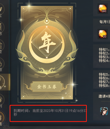This screenshot has height=129, width=110.
Task: Open the sidebar icon labeled 限
Action: pyautogui.click(x=2, y=65)
